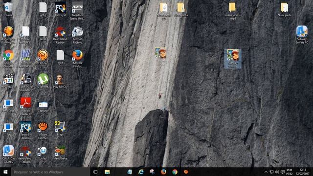Launch Far Cry 4 desktop shortcut

pyautogui.click(x=60, y=9)
